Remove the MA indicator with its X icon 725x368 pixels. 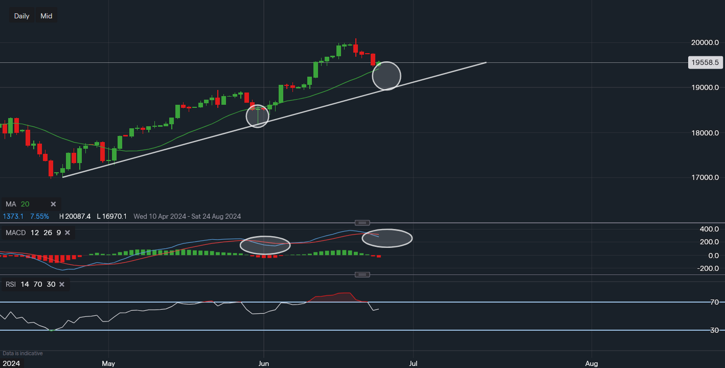coord(53,204)
